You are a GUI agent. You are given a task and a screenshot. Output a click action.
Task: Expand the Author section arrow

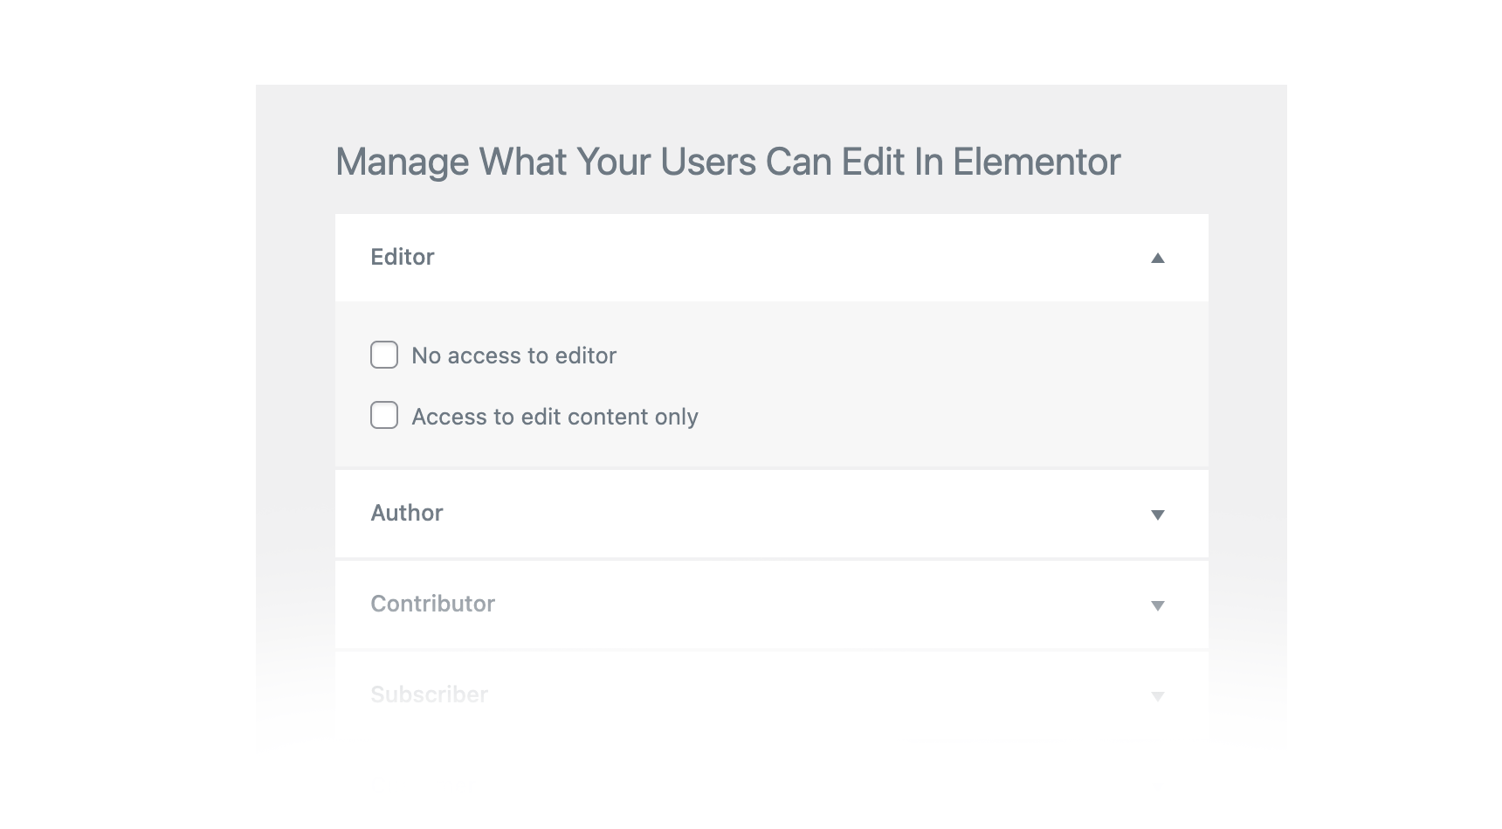[x=1157, y=515]
